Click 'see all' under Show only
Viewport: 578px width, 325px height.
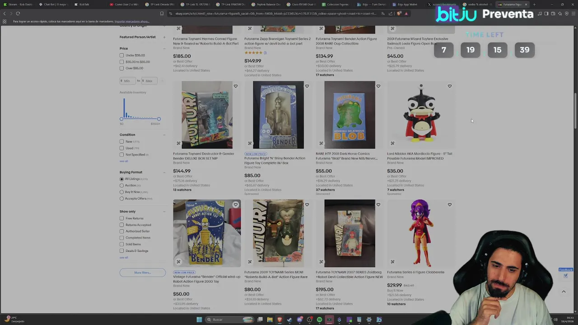pos(124,257)
